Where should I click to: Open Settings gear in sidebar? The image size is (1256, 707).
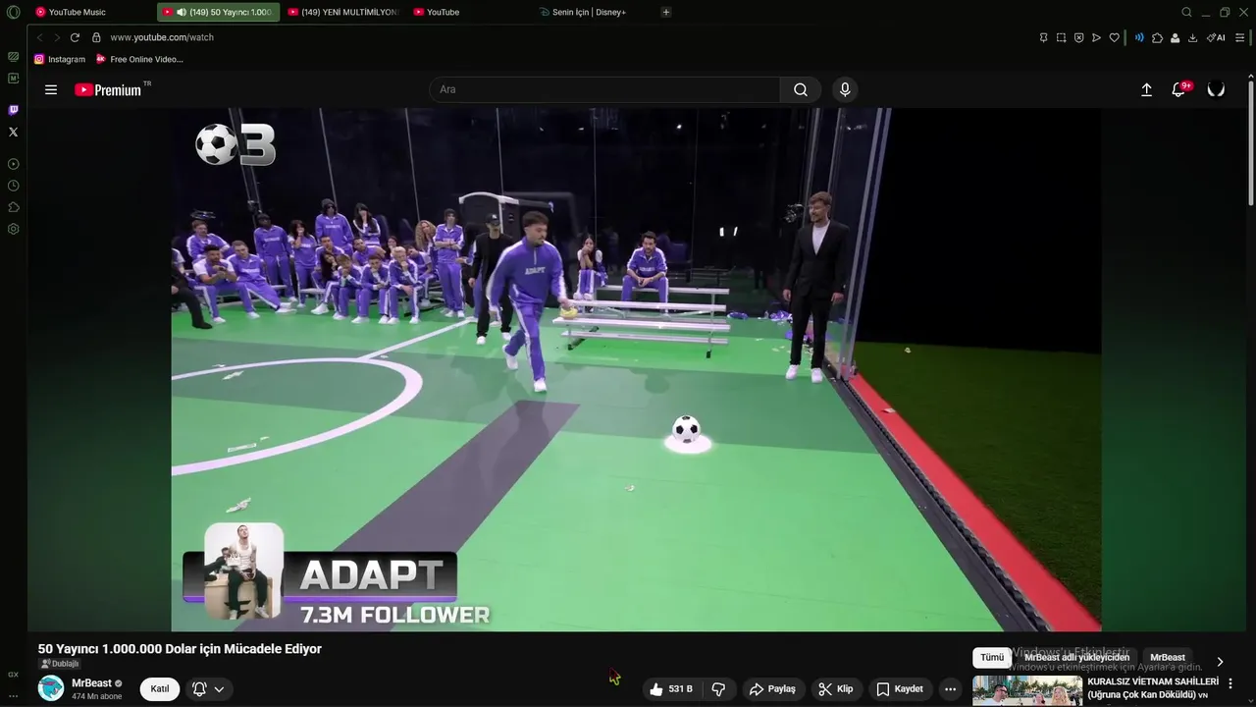(x=13, y=229)
